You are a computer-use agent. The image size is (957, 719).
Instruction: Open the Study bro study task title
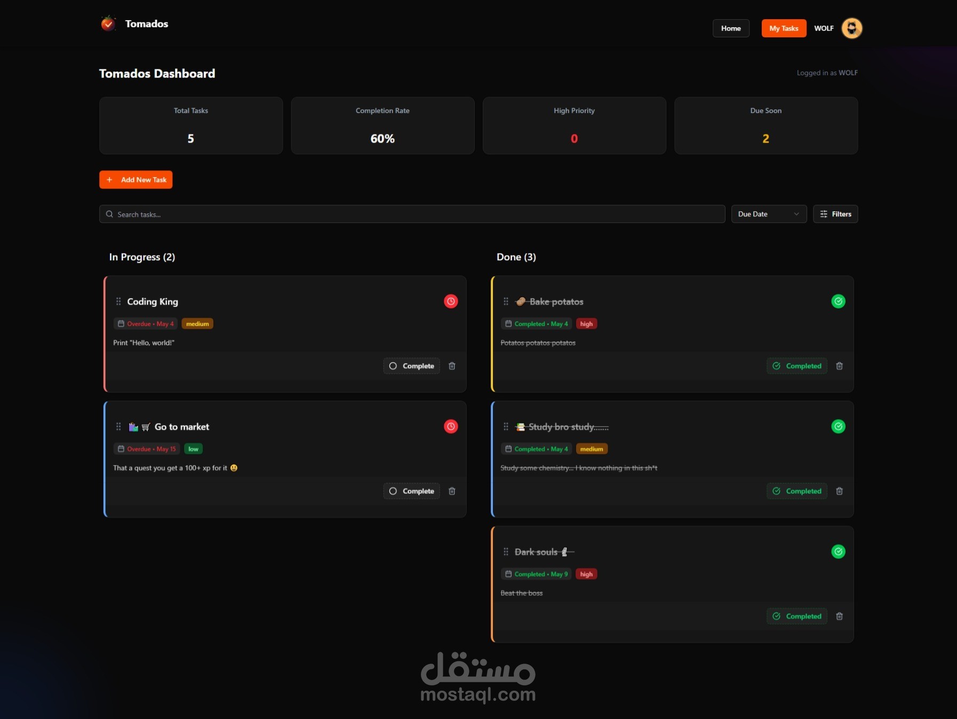[x=562, y=427]
